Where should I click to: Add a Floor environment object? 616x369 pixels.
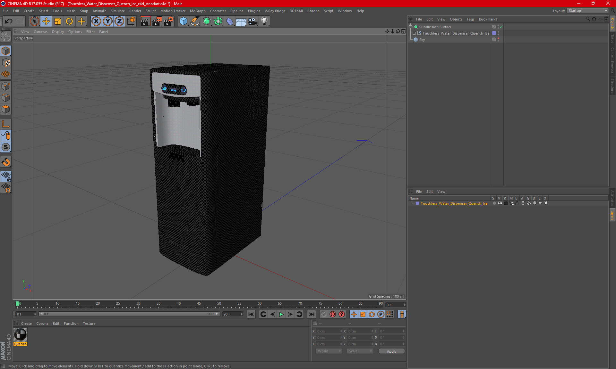pos(241,21)
